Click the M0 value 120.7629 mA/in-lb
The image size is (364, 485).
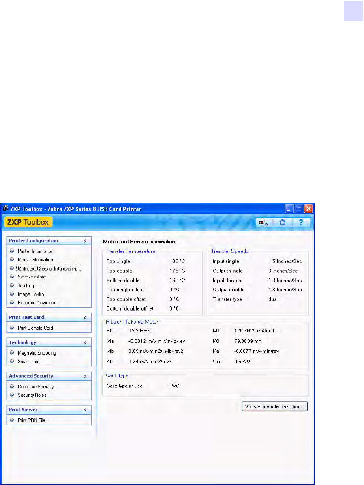tap(255, 331)
